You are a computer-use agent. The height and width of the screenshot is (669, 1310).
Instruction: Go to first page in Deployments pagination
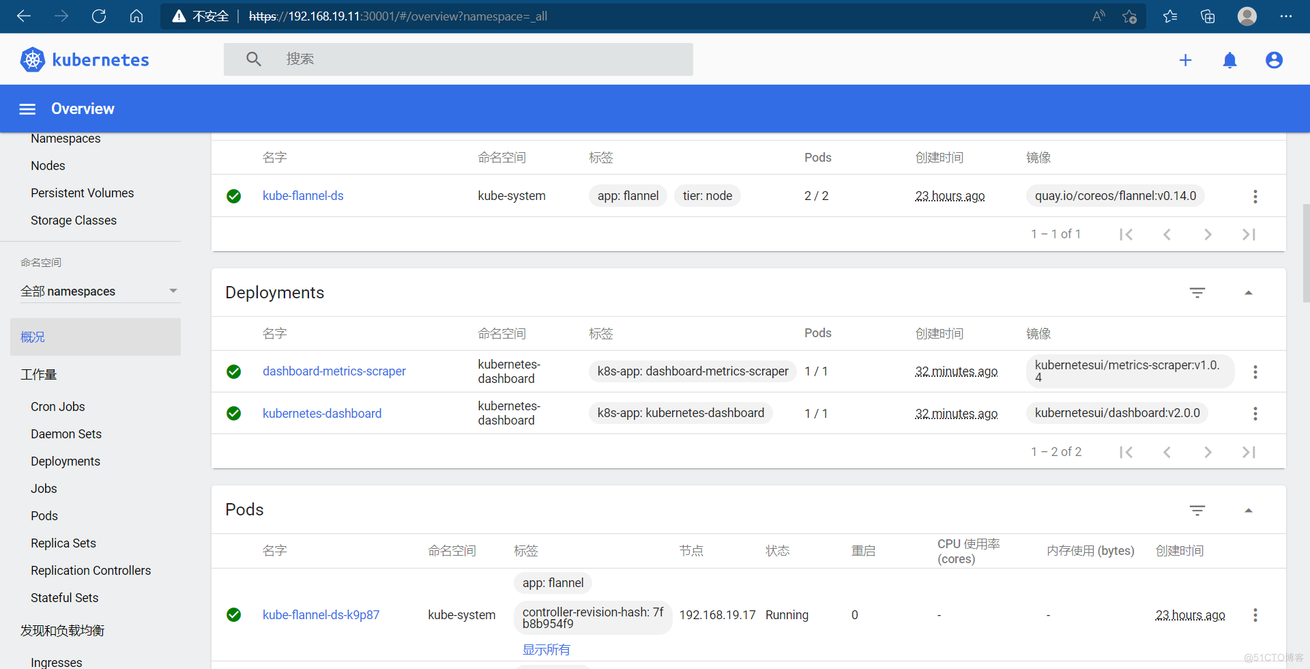point(1126,452)
